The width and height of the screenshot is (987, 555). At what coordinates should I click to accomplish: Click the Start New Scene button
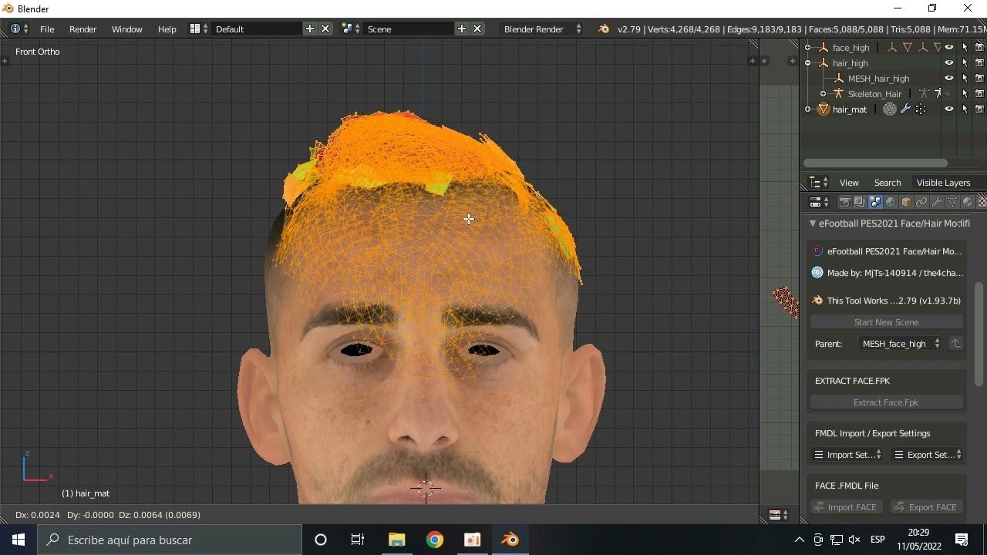click(886, 322)
